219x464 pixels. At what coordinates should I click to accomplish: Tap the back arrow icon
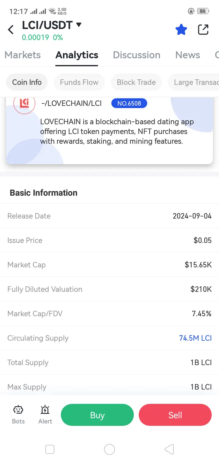click(11, 30)
